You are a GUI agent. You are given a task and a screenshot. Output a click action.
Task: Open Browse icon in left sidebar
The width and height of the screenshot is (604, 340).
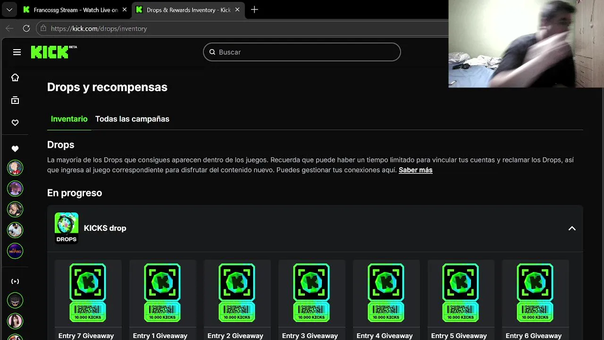click(15, 100)
